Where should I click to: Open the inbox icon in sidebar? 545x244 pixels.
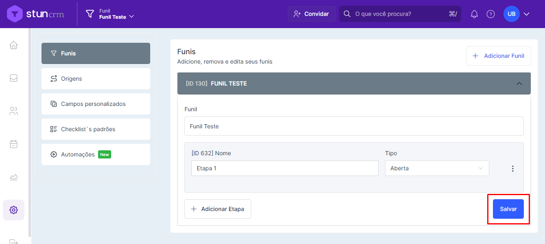coord(13,78)
